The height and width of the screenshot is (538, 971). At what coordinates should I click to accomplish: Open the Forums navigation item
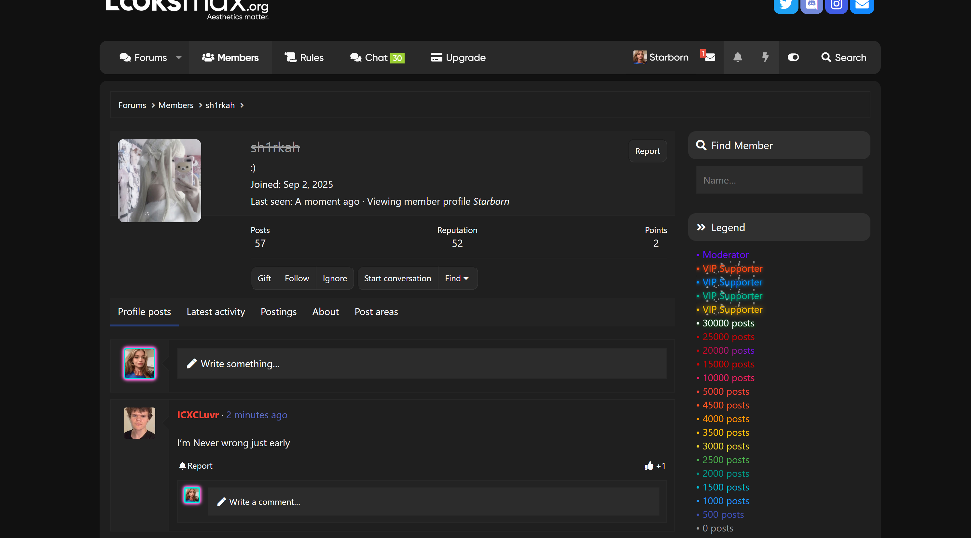[143, 57]
